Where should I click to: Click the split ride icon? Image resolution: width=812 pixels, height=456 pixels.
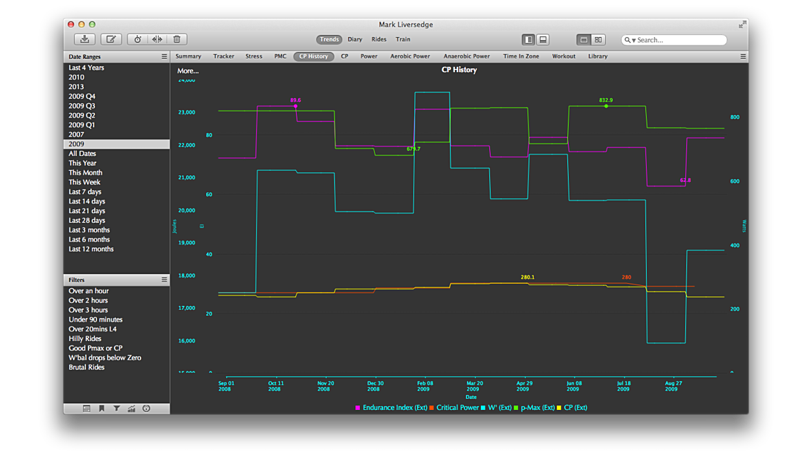pyautogui.click(x=157, y=40)
